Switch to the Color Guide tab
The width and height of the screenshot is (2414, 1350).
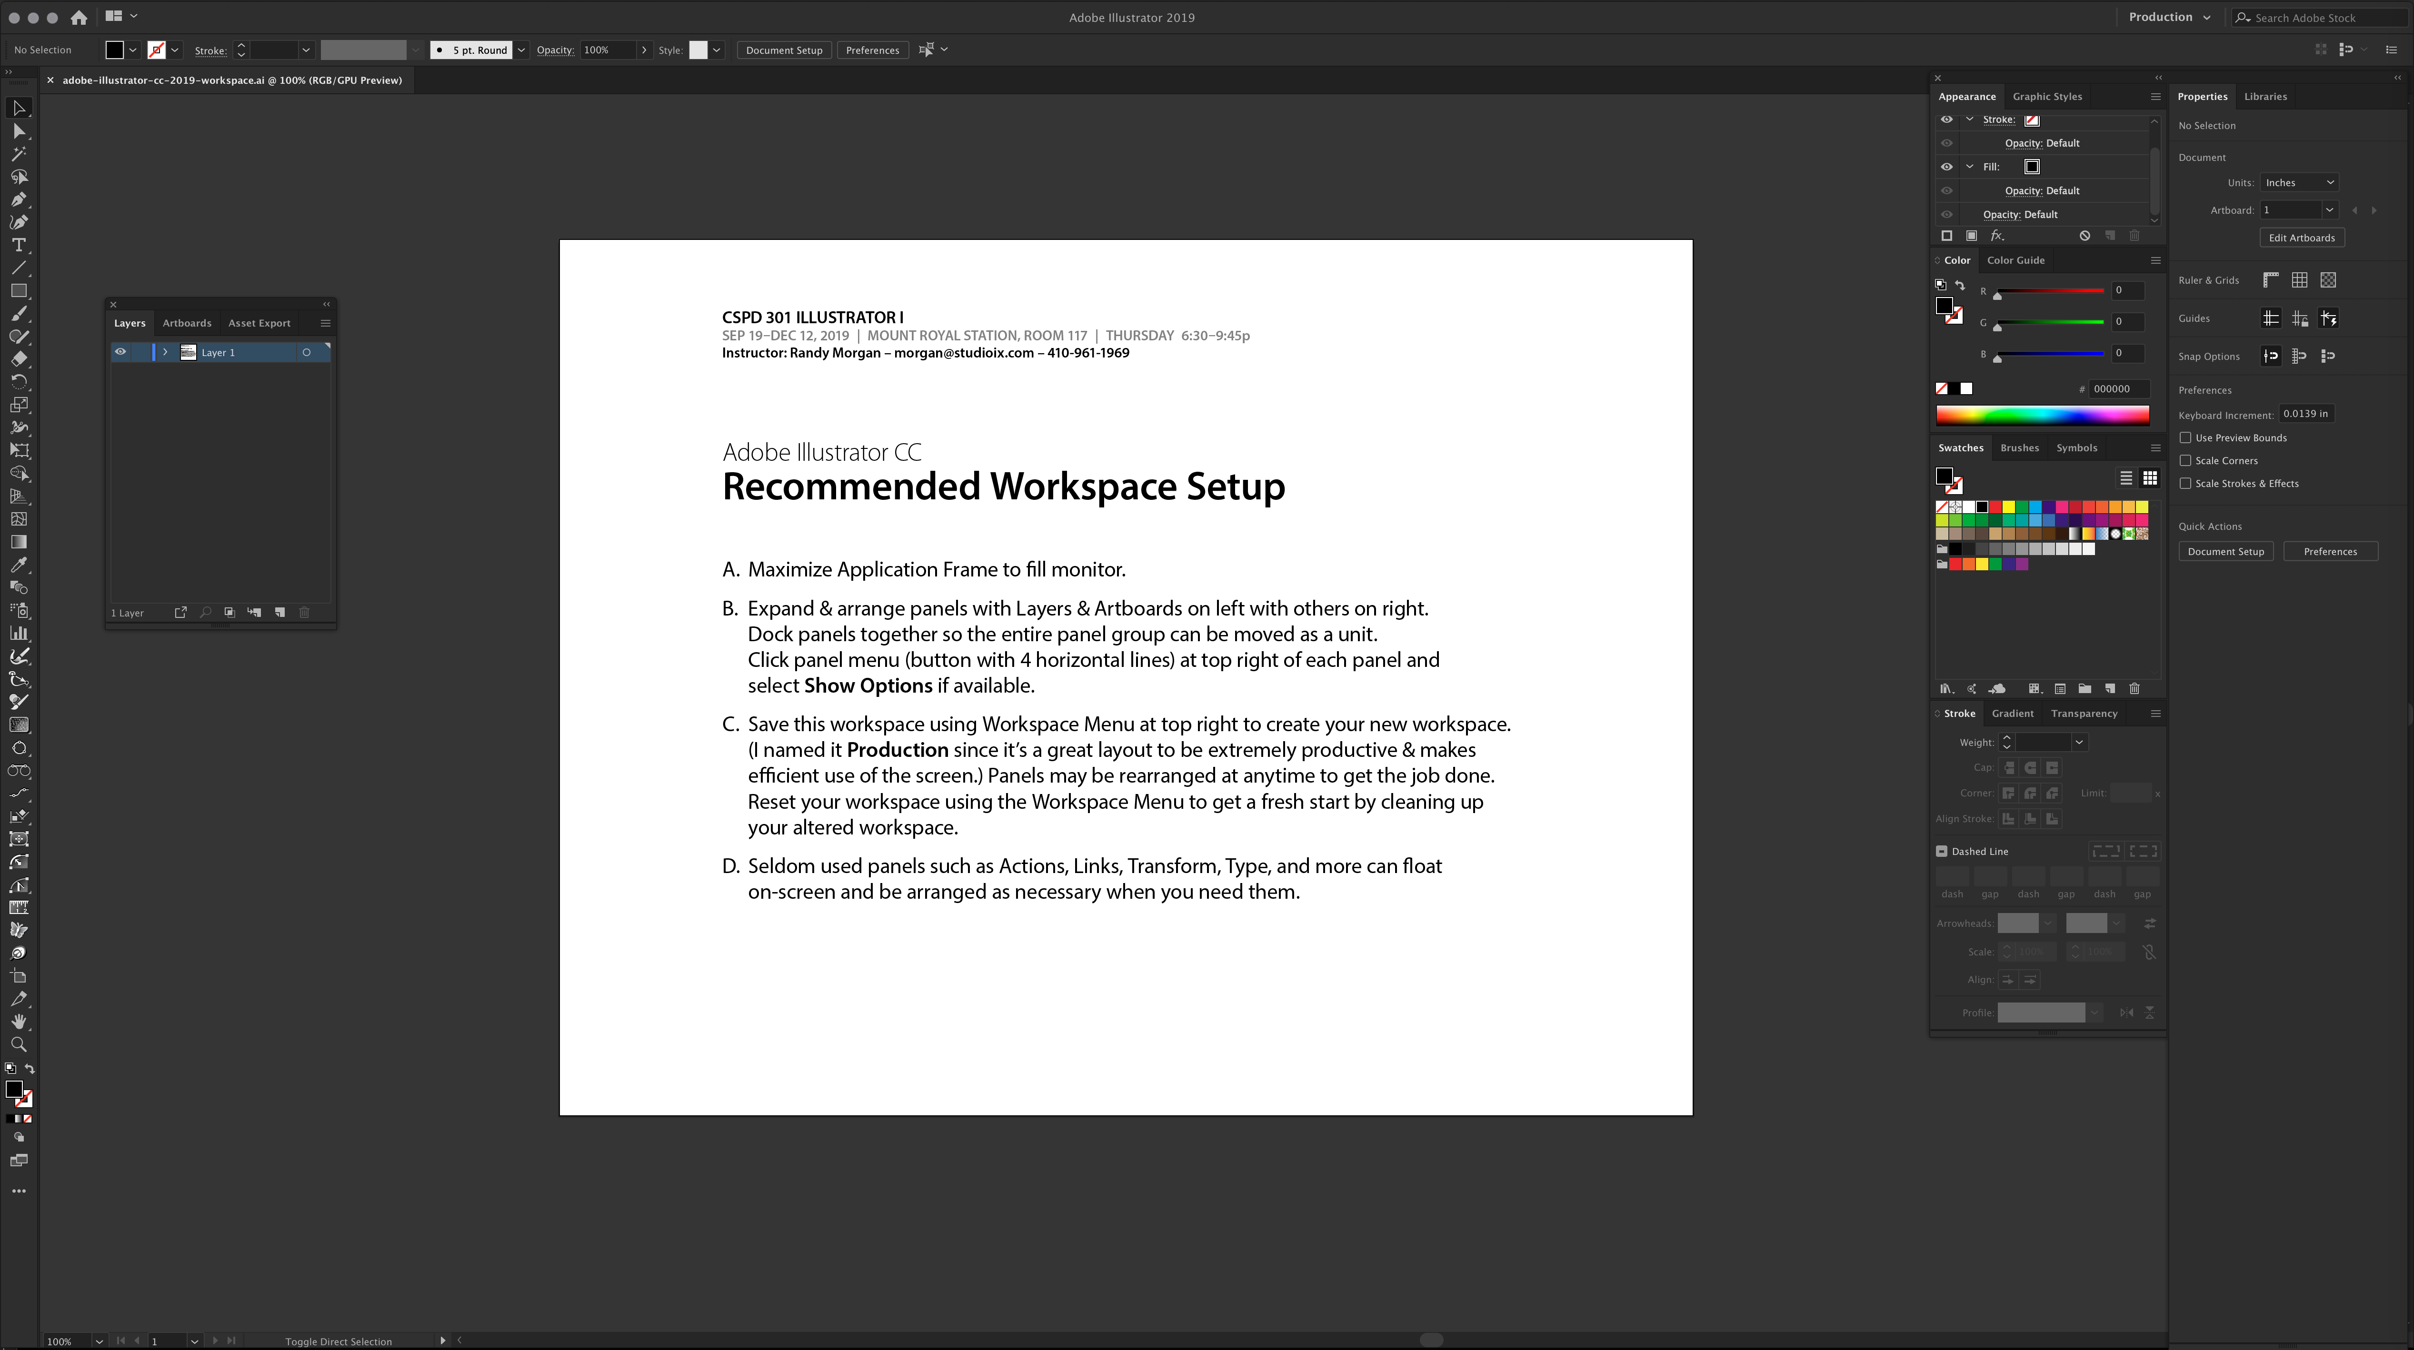point(2016,260)
